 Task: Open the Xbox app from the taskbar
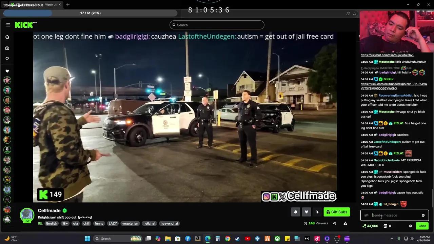coord(277,239)
